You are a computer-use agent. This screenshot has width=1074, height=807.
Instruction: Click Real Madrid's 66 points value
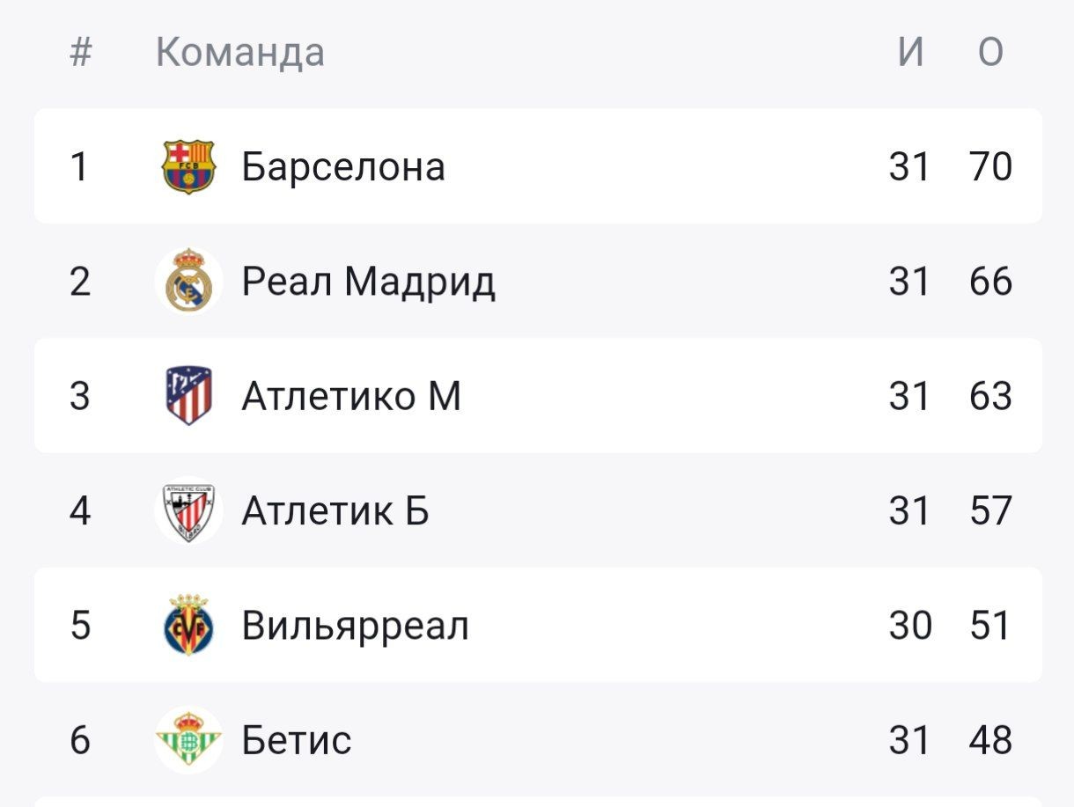990,282
